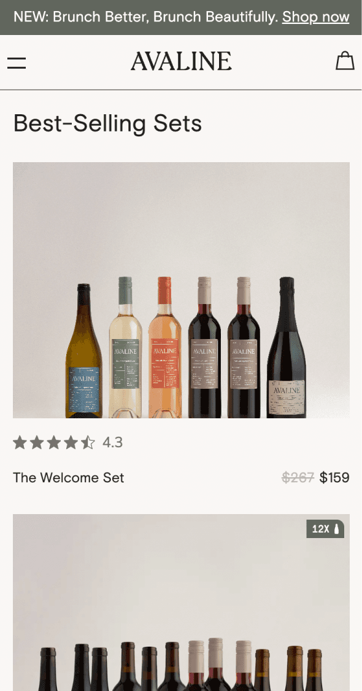Viewport: 362px width, 691px height.
Task: Click the $159 sale price
Action: tap(334, 477)
